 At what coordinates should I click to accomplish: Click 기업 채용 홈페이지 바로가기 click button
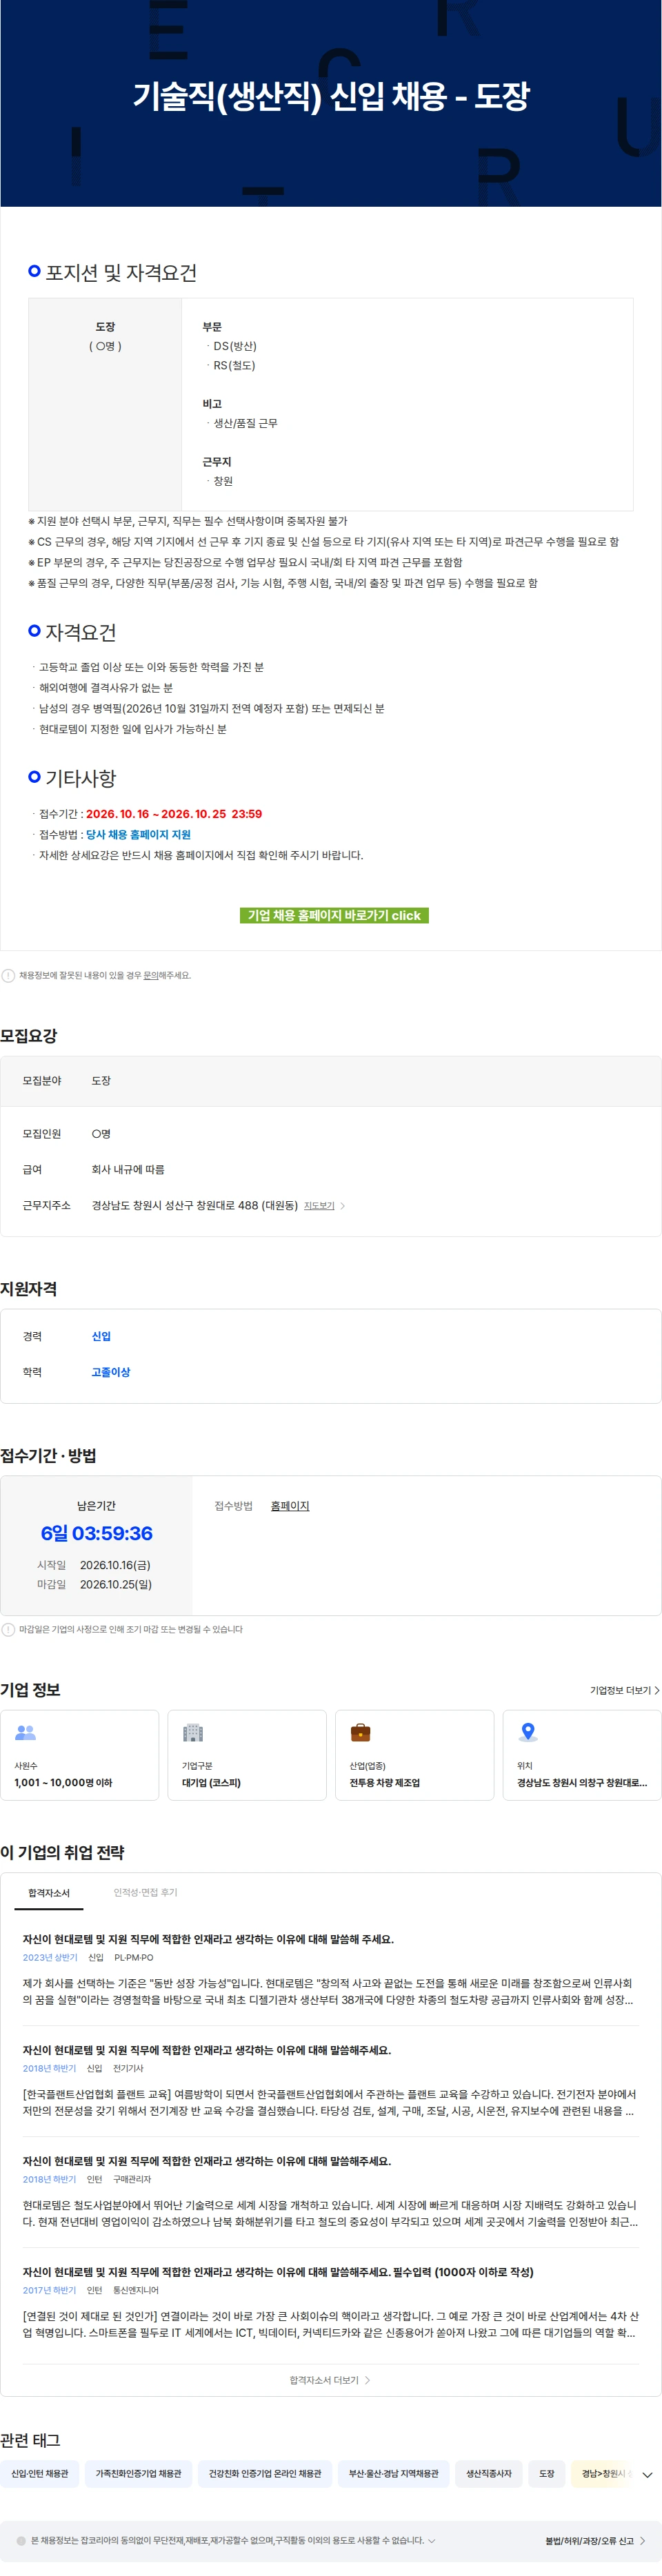[334, 915]
